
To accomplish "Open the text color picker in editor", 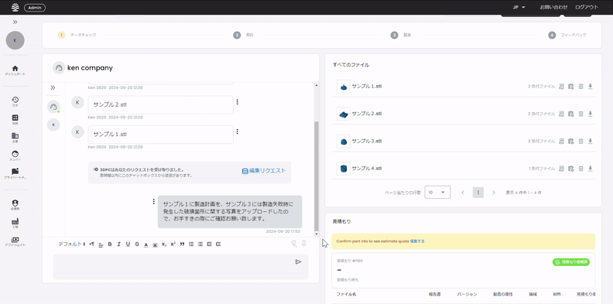I will [146, 244].
